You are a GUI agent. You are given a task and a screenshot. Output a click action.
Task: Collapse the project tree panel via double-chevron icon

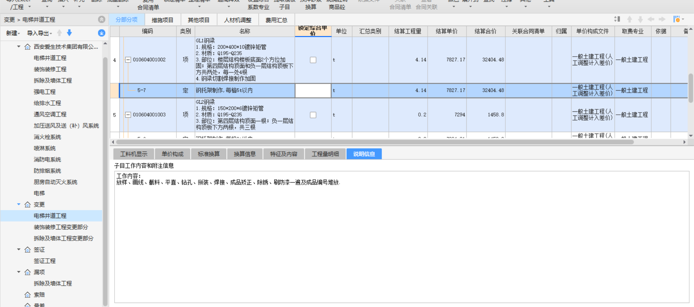click(102, 19)
